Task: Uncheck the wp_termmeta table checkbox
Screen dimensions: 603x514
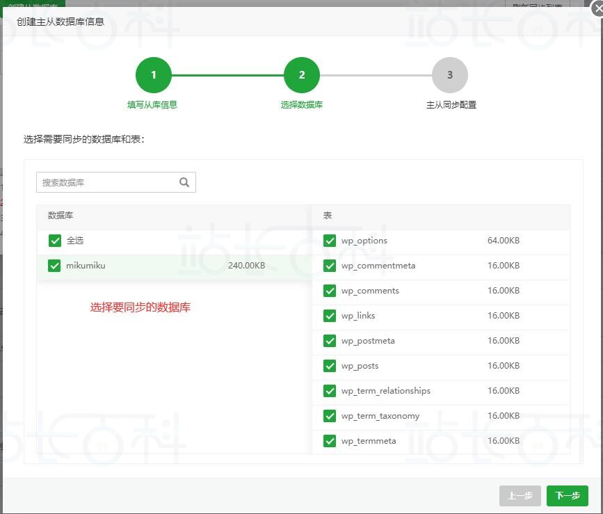Action: click(330, 441)
